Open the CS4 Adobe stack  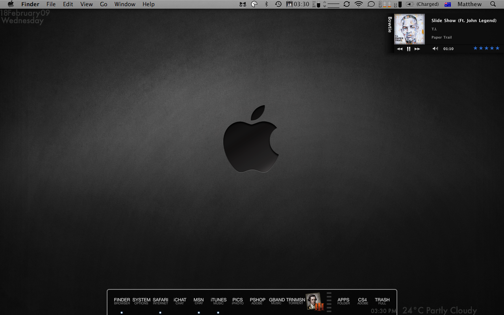tap(363, 301)
